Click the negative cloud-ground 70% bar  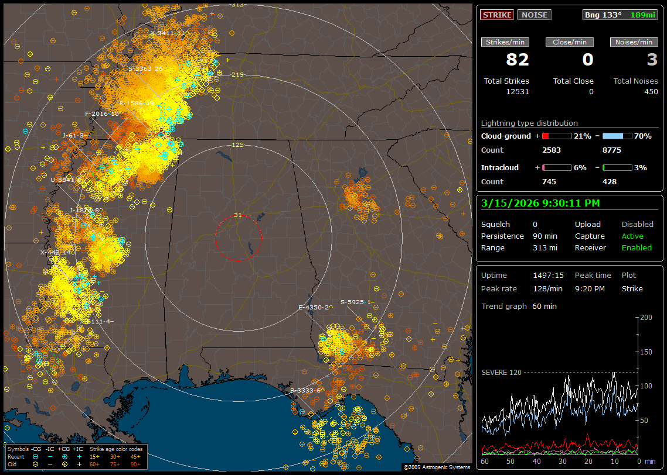tap(617, 136)
